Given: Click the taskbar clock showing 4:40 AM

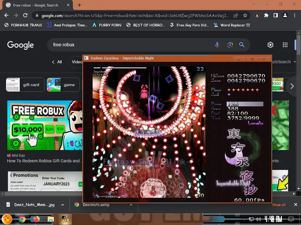Looking at the screenshot, I should click(x=273, y=219).
